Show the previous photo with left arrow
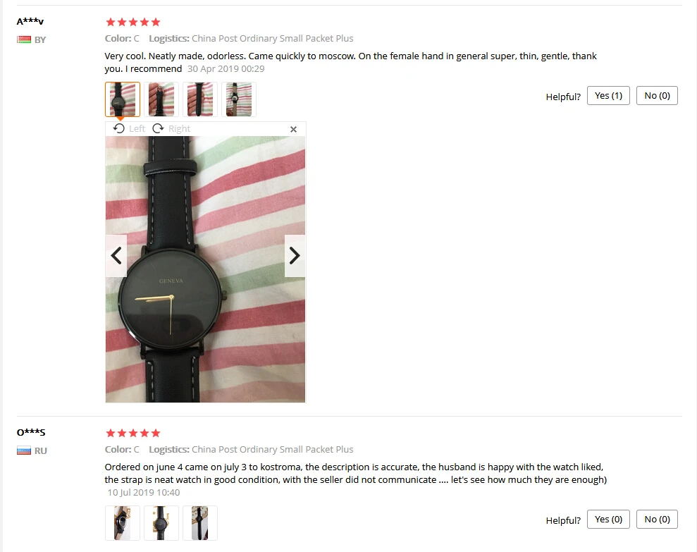697x552 pixels. (x=116, y=256)
